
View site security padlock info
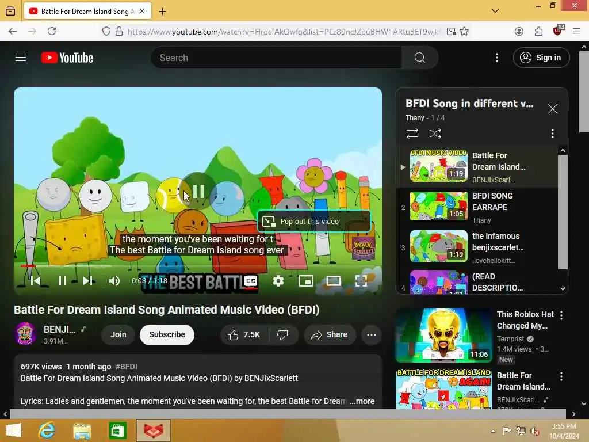tap(119, 31)
